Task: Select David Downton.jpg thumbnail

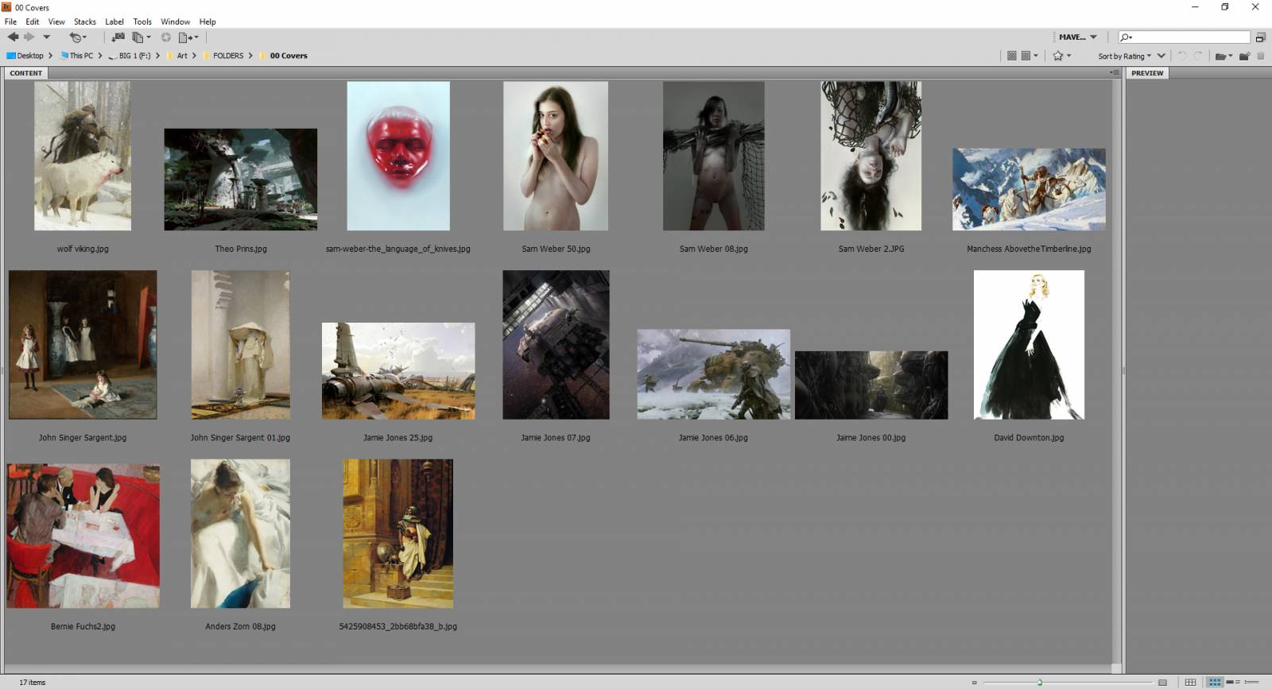Action: [1029, 345]
